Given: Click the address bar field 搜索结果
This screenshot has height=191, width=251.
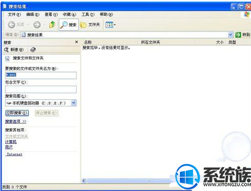Looking at the screenshot, I should pyautogui.click(x=124, y=35).
